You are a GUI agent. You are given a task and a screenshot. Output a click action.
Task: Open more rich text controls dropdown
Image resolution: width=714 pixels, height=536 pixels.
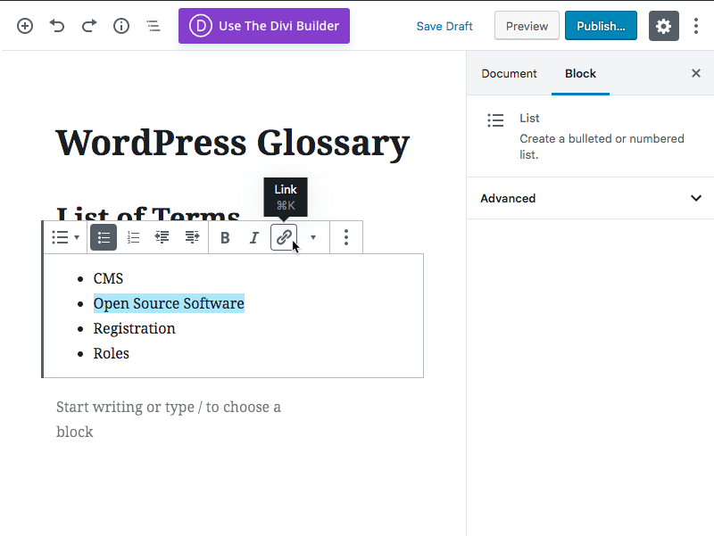(312, 237)
